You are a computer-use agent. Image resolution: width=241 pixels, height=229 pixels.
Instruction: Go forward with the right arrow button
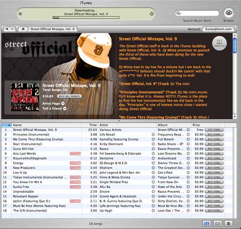[x=13, y=29]
